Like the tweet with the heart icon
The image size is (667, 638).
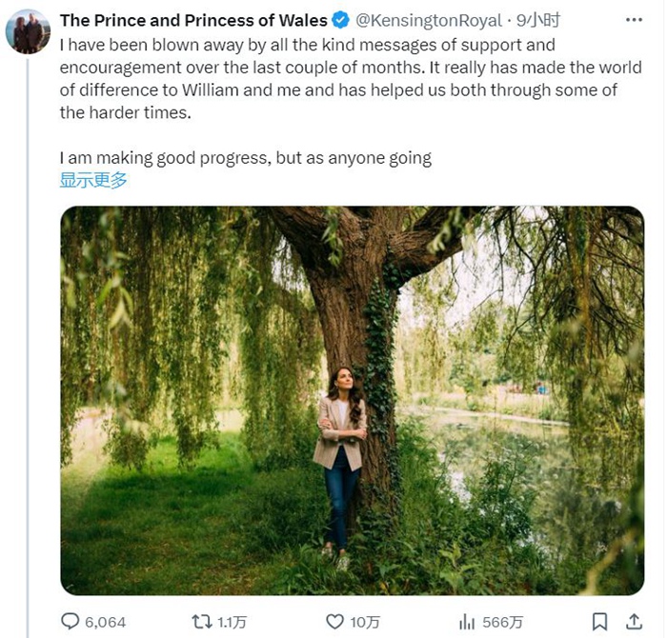pos(334,622)
